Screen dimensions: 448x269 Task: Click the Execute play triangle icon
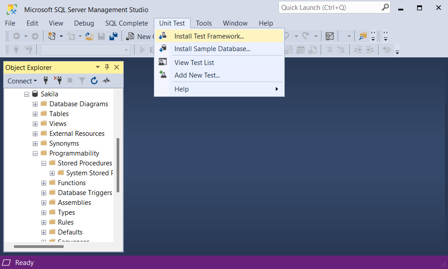coord(142,50)
